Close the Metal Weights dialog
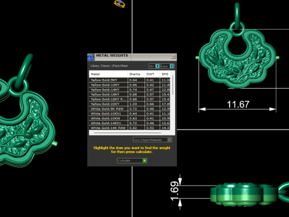 [173, 57]
